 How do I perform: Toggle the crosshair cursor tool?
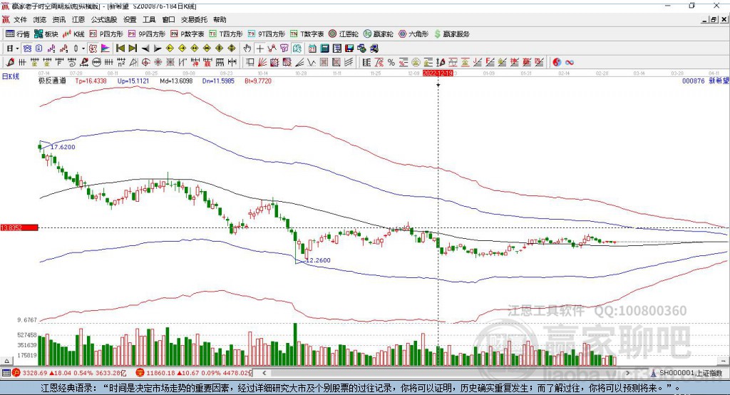click(x=260, y=48)
